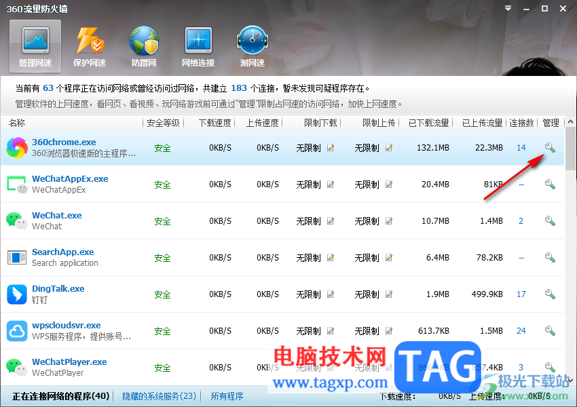This screenshot has height=407, width=577.
Task: Click the manage wrench icon for SearchApp.exe
Action: [550, 257]
